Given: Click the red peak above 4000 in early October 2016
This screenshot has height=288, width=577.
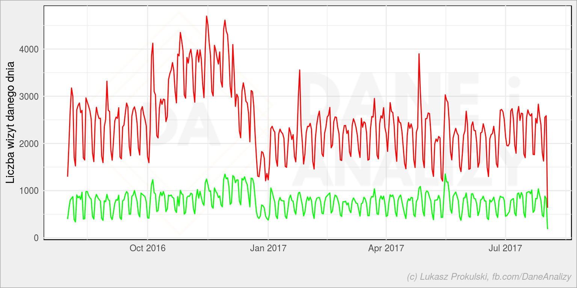Looking at the screenshot, I should point(153,43).
